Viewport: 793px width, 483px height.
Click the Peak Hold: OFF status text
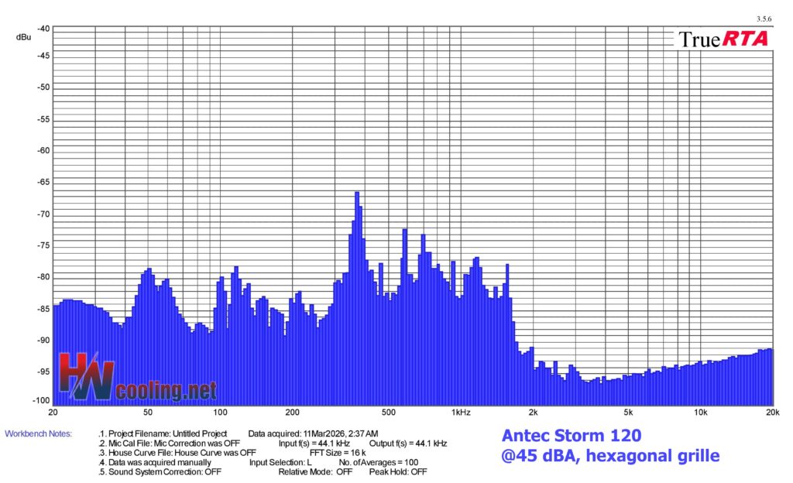click(397, 471)
